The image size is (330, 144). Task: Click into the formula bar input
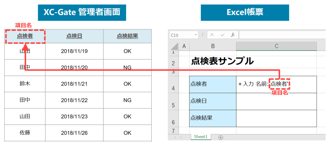[x=280, y=35]
